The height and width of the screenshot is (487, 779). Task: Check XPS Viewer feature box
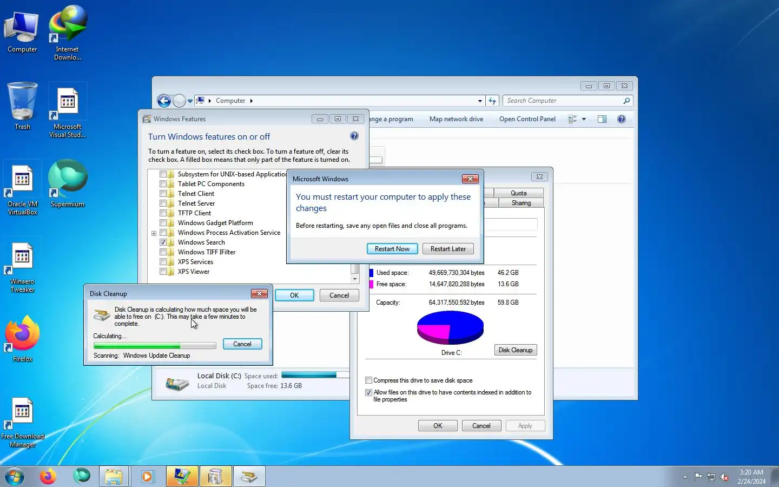point(163,272)
